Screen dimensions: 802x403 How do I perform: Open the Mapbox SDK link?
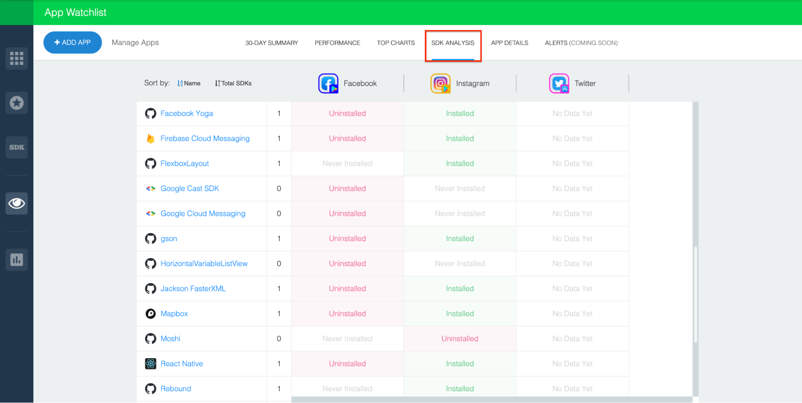[174, 314]
